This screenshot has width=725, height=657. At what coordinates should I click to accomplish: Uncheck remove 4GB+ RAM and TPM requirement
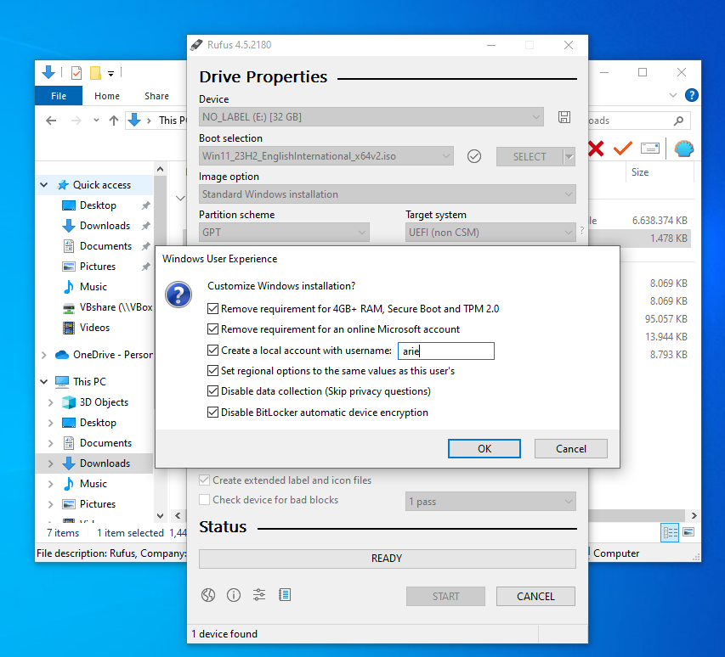tap(212, 309)
